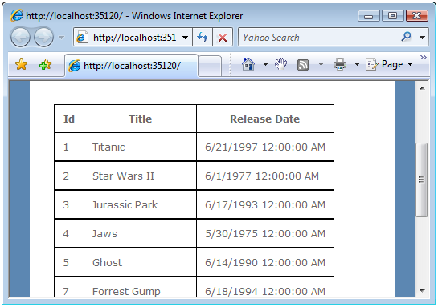Viewport: 438px width, 307px height.
Task: Click the Add to Favorites icon
Action: click(45, 64)
